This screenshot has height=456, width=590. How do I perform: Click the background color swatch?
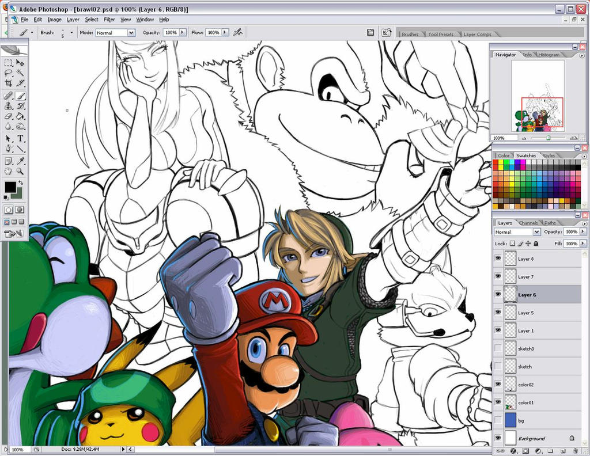pyautogui.click(x=19, y=195)
